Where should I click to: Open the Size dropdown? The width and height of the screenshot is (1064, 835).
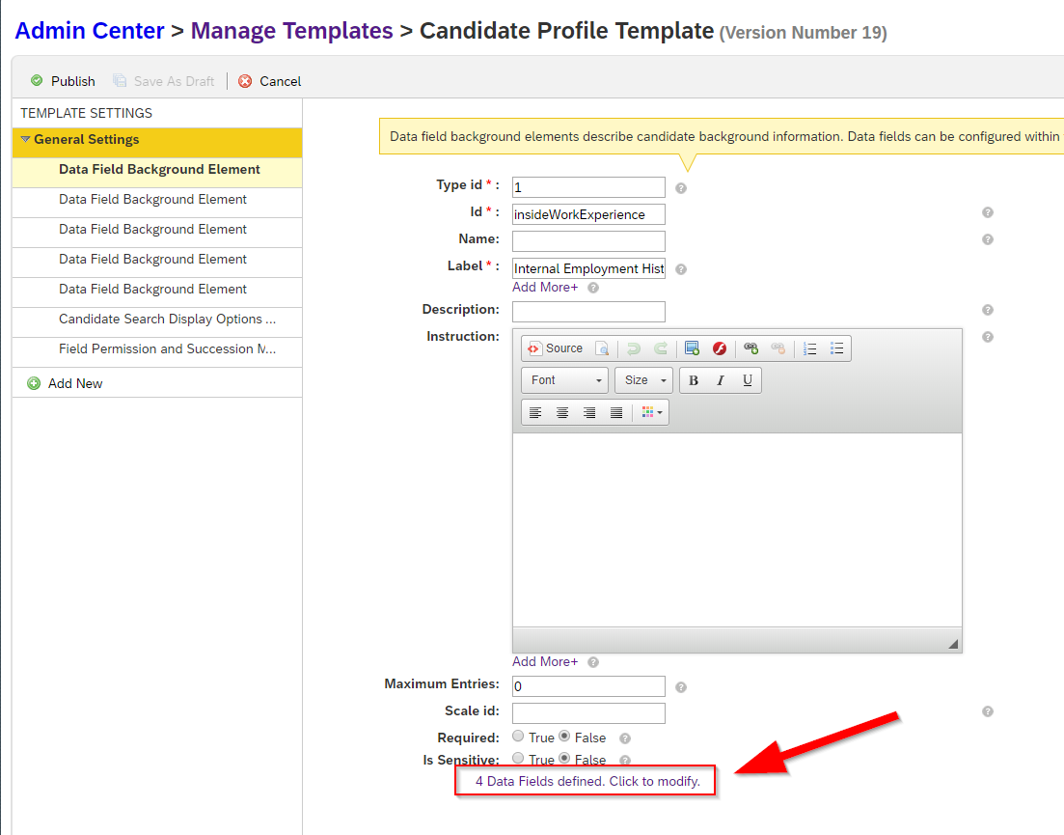[644, 380]
